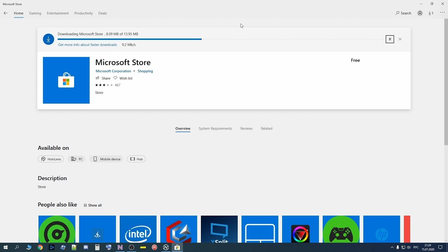Screen dimensions: 448x252
Task: Switch to the Gaming tab
Action: tap(35, 13)
